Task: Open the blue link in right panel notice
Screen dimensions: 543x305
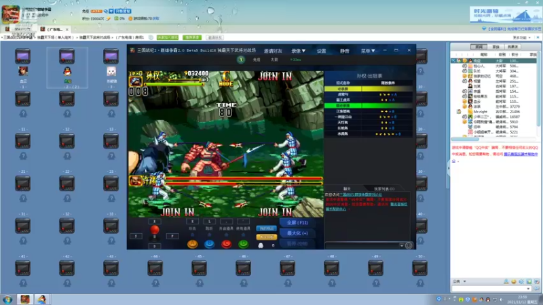Action: coord(521,155)
